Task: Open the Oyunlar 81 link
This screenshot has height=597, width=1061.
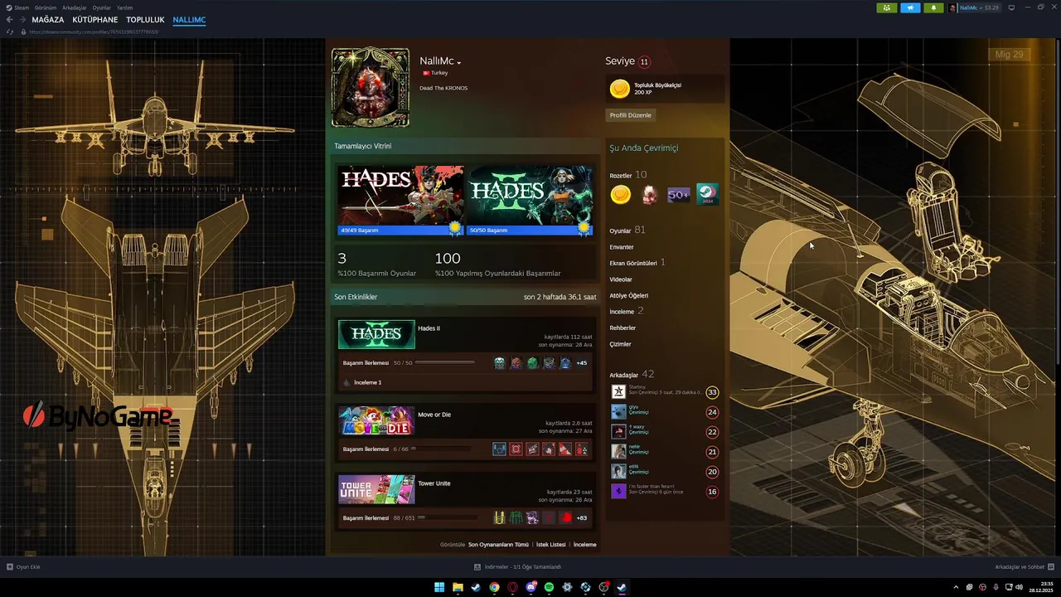Action: (x=627, y=231)
